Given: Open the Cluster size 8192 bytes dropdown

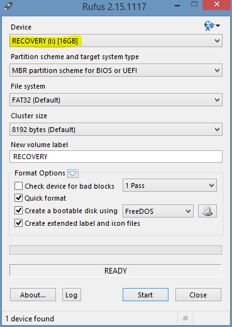Looking at the screenshot, I should click(x=116, y=130).
